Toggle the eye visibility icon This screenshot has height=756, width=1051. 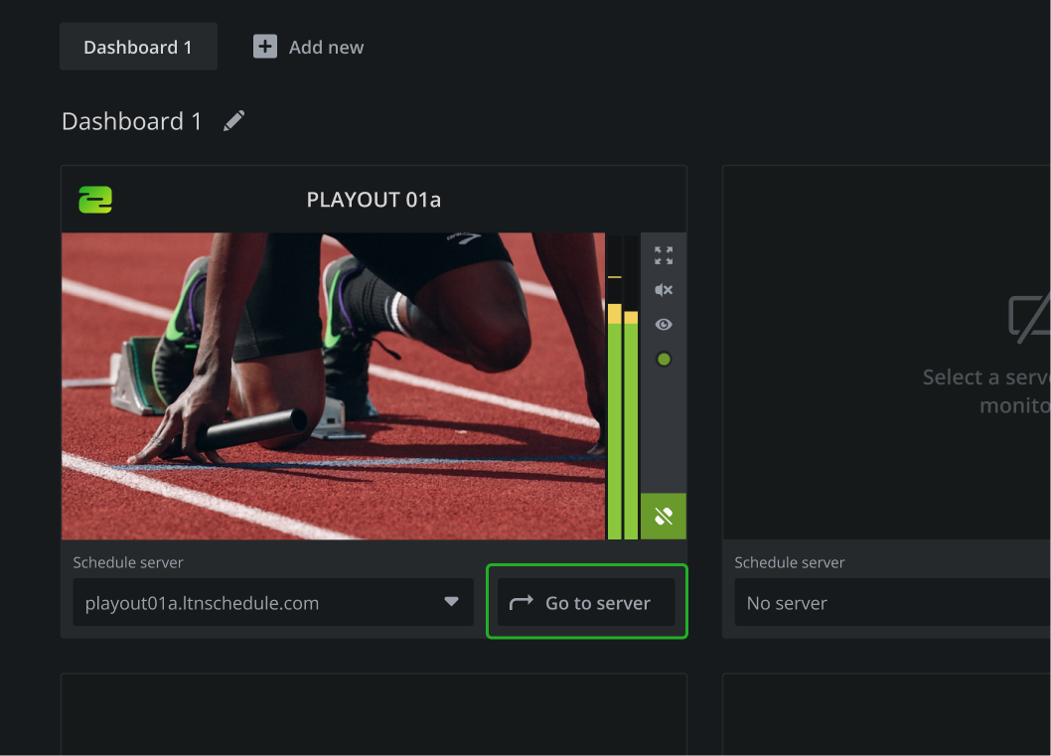(664, 325)
